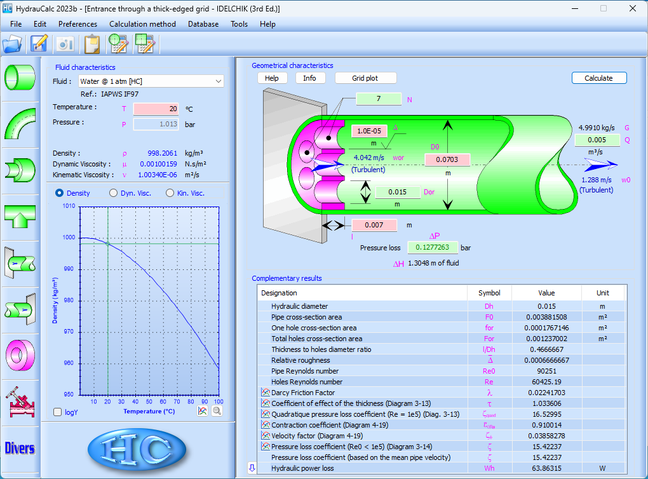Open the Database menu

pos(203,24)
